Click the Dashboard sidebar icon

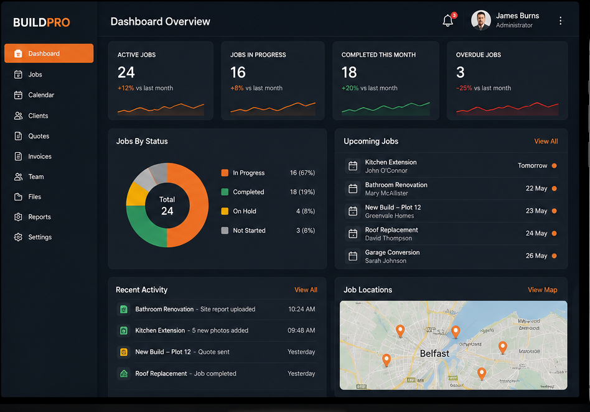click(18, 53)
